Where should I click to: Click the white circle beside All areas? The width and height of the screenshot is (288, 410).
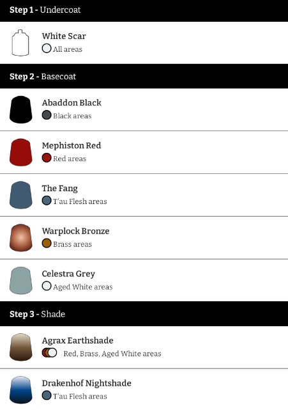[47, 49]
